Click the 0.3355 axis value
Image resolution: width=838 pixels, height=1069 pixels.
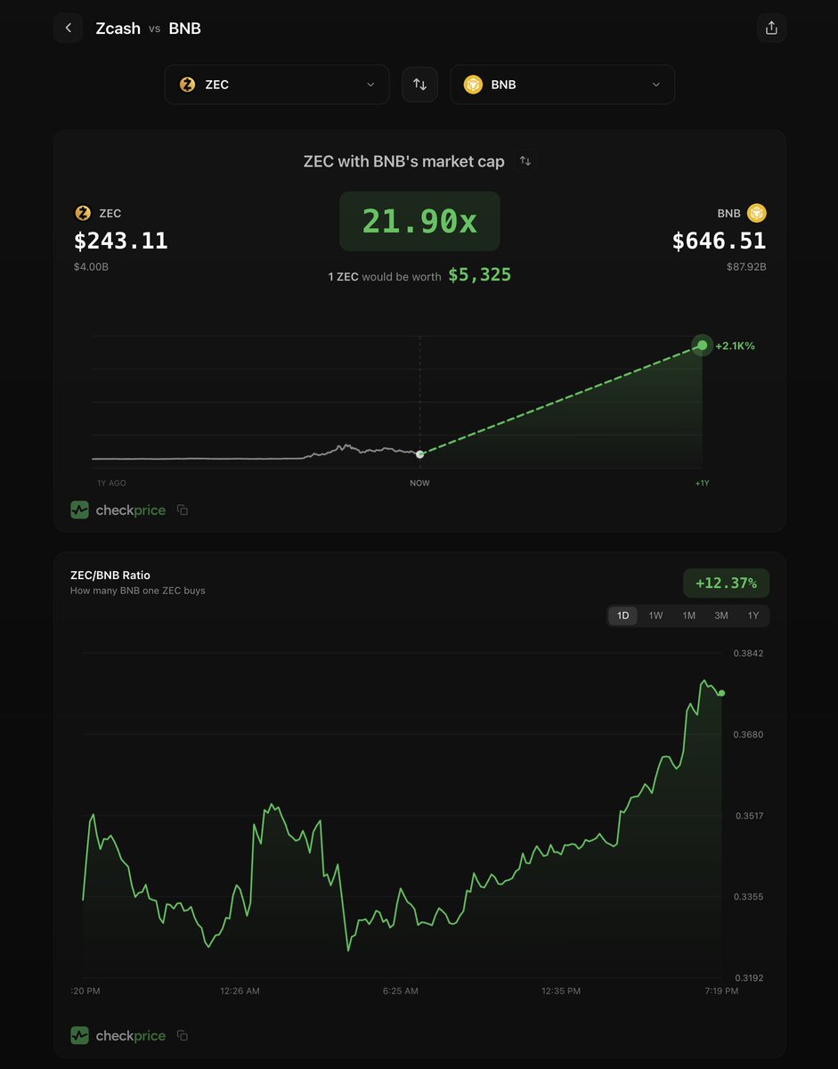click(748, 897)
